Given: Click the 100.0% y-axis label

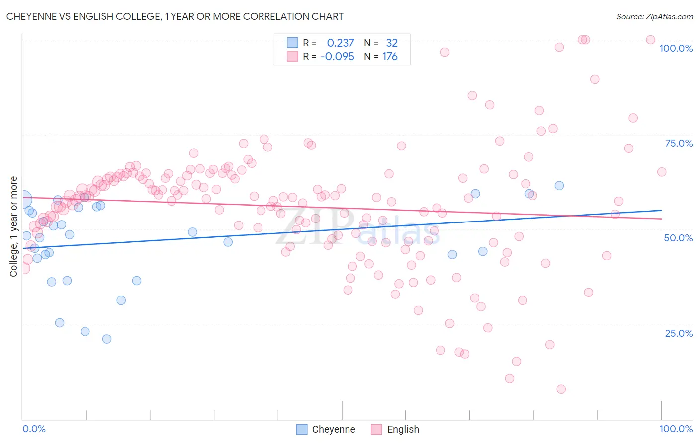Looking at the screenshot, I should pos(676,48).
